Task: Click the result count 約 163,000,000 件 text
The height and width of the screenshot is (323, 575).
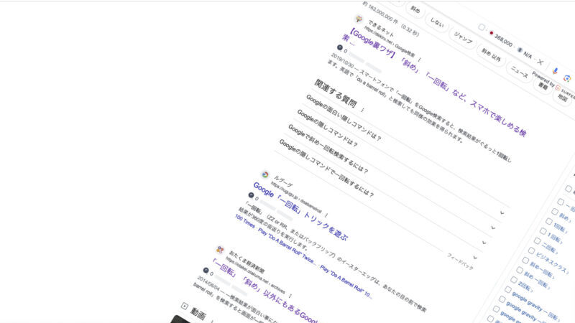Action: (380, 13)
